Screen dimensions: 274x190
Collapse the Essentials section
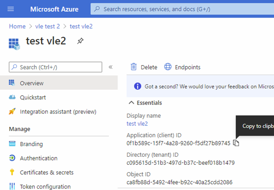(x=132, y=103)
